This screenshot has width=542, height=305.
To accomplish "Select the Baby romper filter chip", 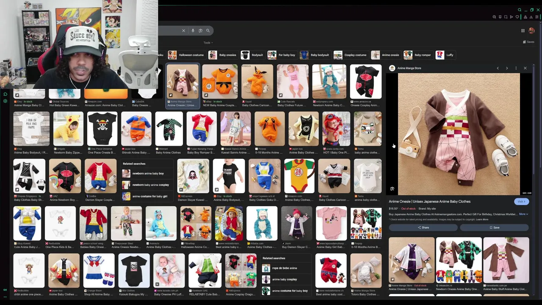I will point(418,55).
